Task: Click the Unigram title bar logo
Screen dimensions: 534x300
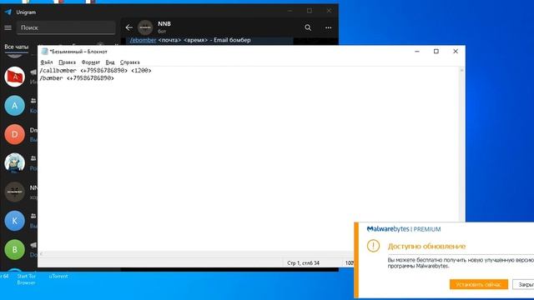Action: 8,12
